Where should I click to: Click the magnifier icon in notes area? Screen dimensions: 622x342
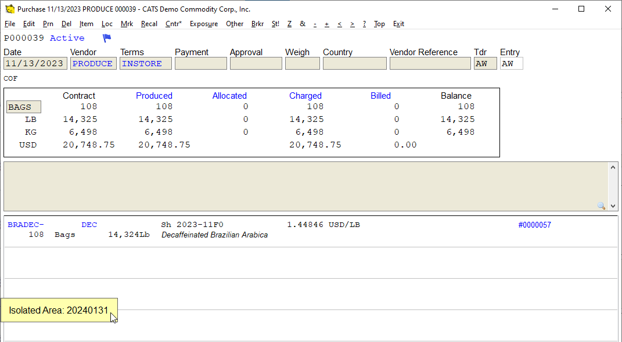[601, 206]
